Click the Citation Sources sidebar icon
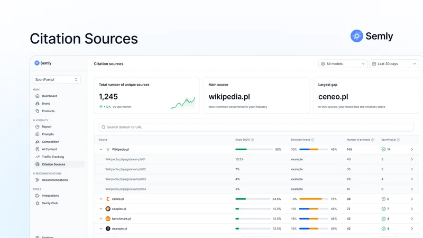This screenshot has height=238, width=423. pos(37,164)
